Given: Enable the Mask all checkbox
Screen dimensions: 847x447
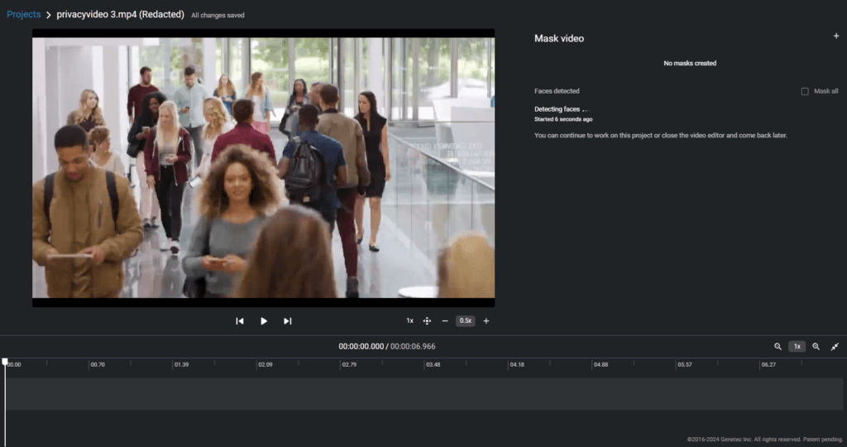Looking at the screenshot, I should pos(805,91).
